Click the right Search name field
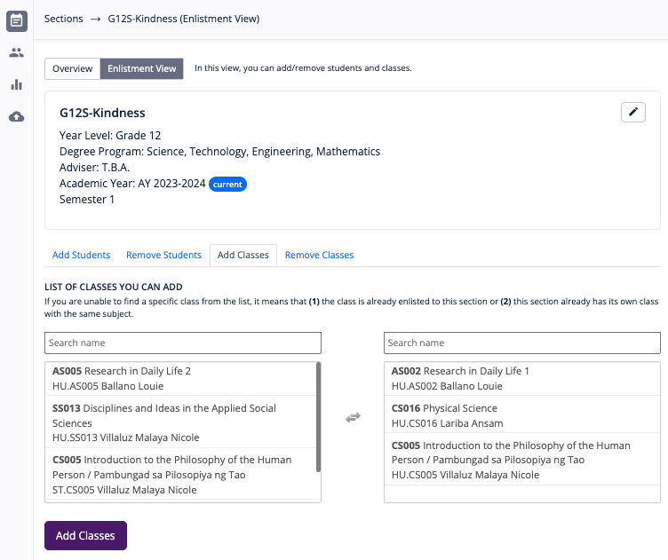 pyautogui.click(x=521, y=343)
